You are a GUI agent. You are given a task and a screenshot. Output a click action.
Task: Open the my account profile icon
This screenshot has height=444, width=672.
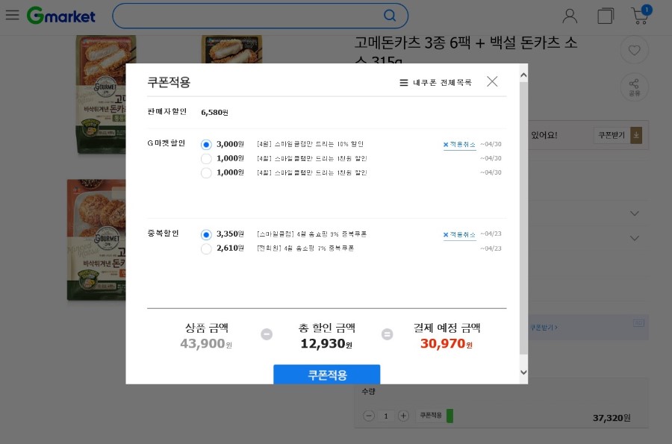[x=570, y=16]
